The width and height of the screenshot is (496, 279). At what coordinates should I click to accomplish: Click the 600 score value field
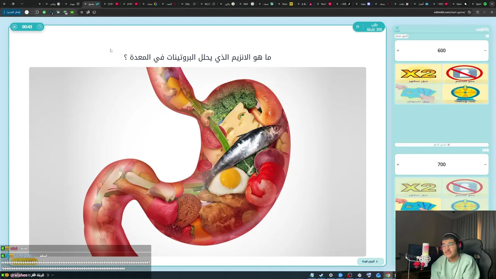pyautogui.click(x=441, y=50)
